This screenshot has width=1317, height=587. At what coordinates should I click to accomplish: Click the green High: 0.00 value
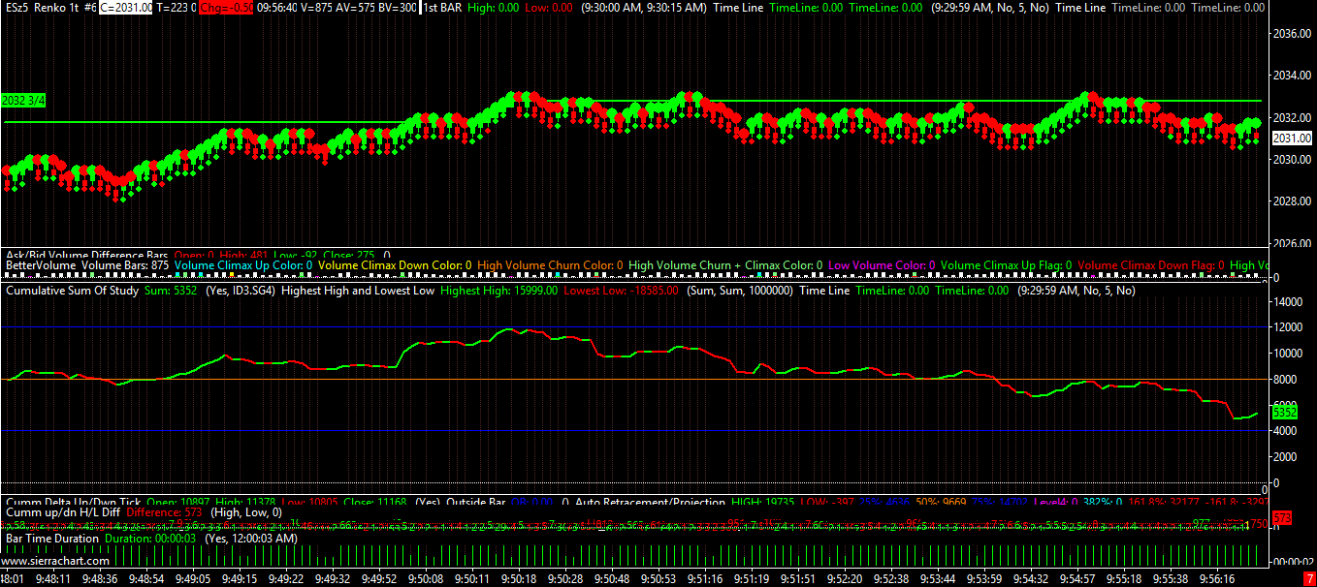[x=494, y=8]
